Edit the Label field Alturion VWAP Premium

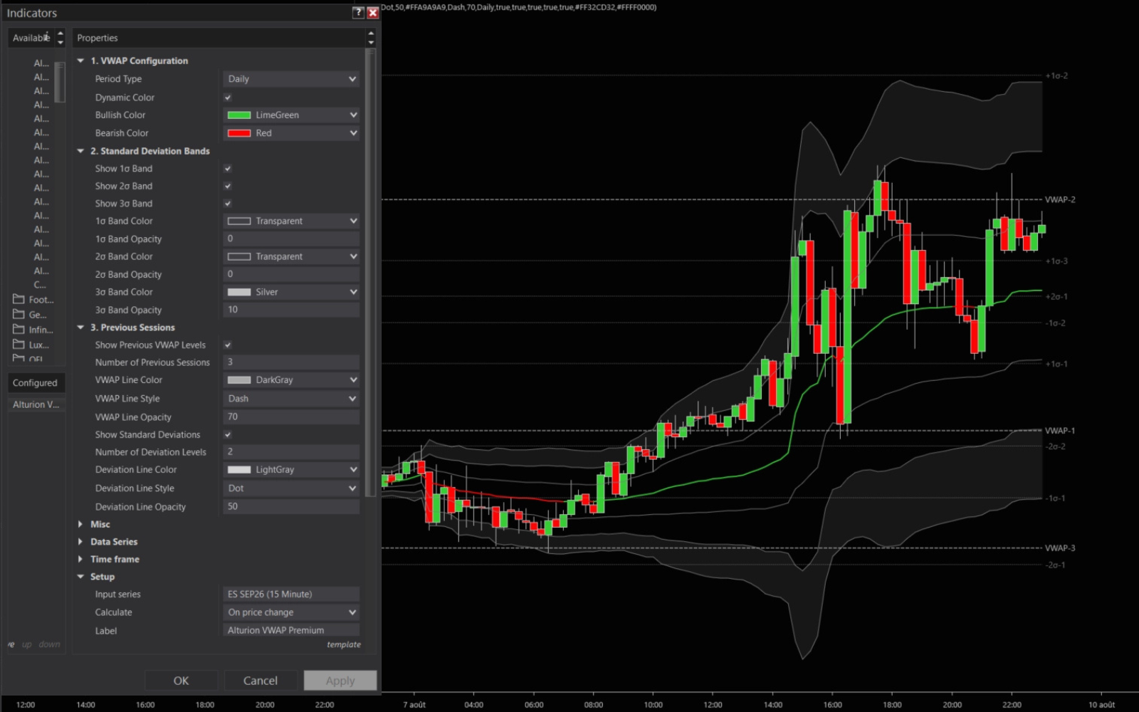click(x=291, y=630)
